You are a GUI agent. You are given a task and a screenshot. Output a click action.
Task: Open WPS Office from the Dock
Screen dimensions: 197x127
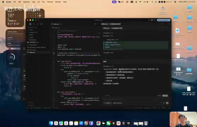(x=118, y=123)
